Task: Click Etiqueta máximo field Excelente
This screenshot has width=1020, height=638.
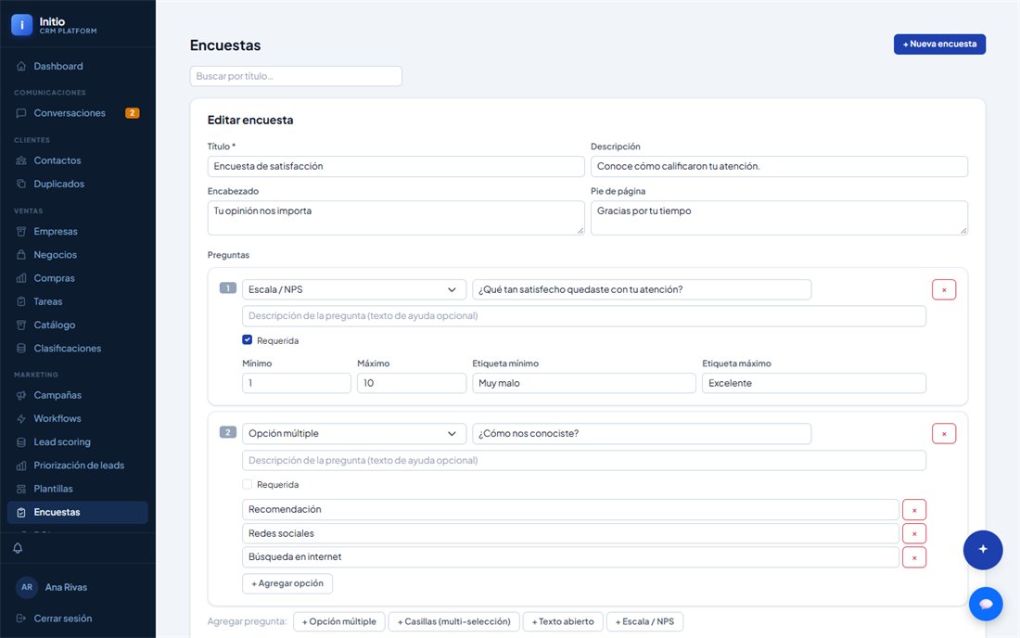Action: pyautogui.click(x=814, y=383)
